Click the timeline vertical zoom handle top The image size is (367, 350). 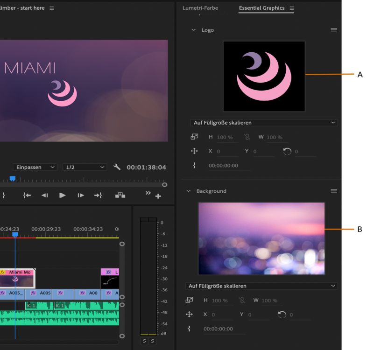point(122,244)
